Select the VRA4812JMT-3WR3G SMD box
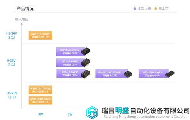The image size is (190, 120). (41, 100)
